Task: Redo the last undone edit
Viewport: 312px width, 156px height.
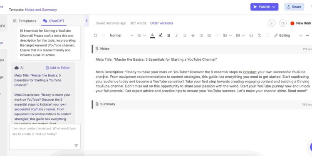Action: pos(104,35)
